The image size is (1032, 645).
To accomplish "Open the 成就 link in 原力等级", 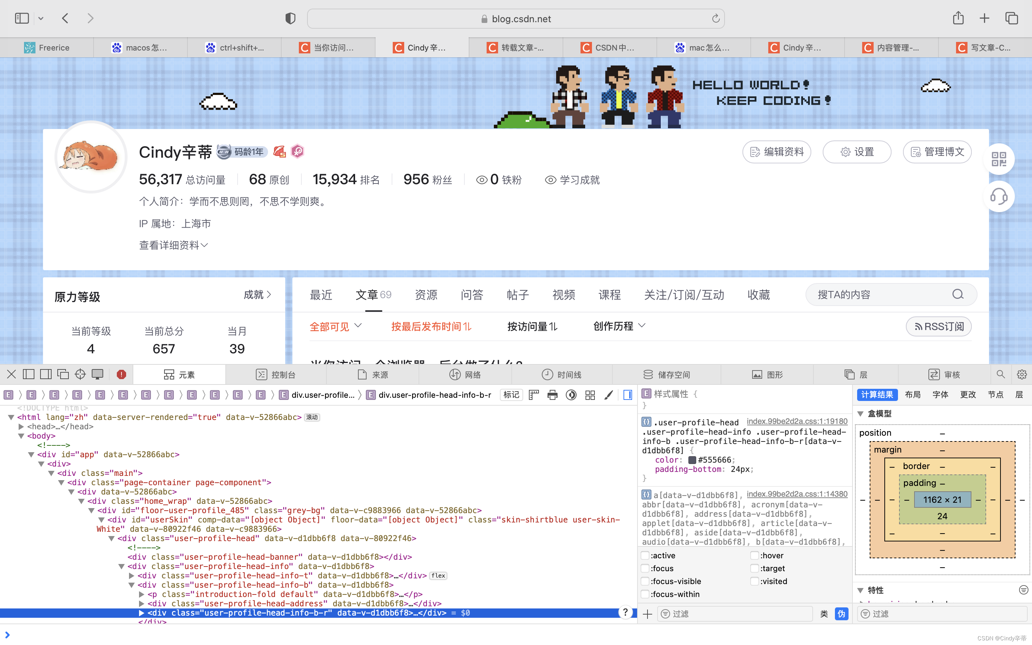I will tap(257, 294).
